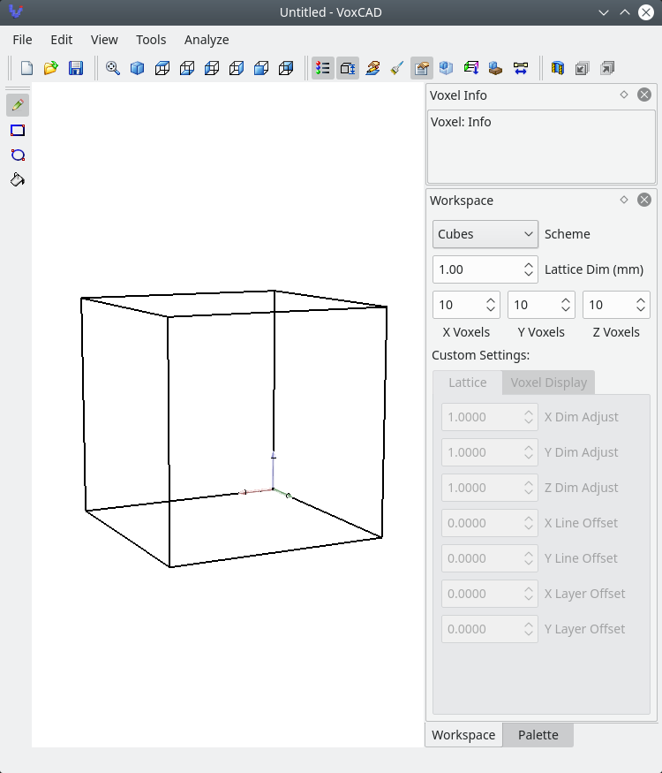662x773 pixels.
Task: Open a file with the folder icon
Action: [x=50, y=68]
